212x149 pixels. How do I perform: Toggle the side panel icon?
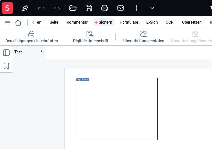click(6, 53)
